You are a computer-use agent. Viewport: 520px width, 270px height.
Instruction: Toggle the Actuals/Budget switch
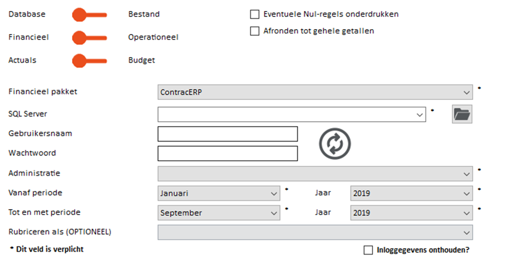pos(89,60)
